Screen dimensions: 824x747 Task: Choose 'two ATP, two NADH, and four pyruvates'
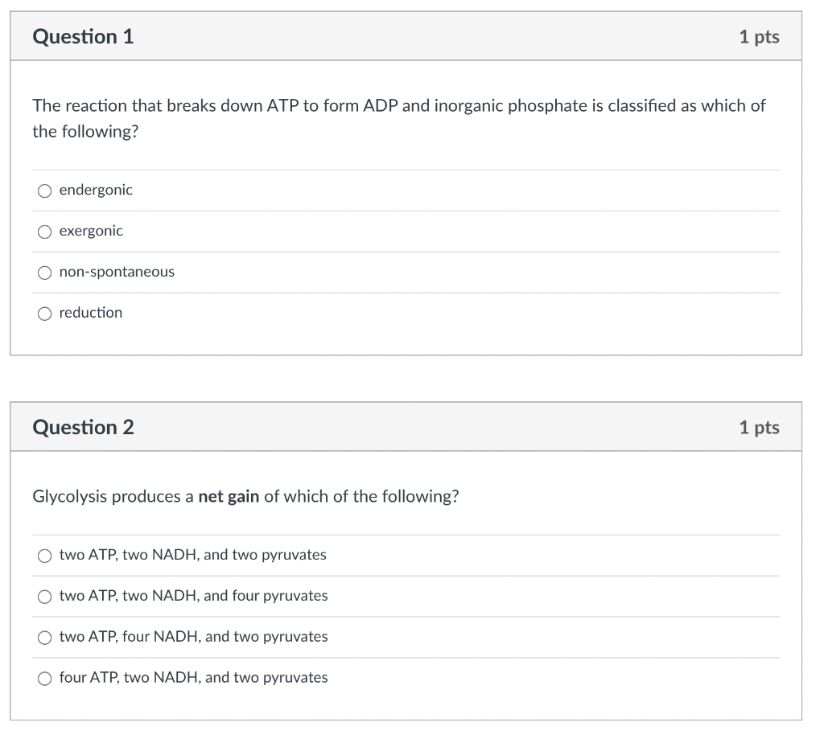(x=45, y=597)
